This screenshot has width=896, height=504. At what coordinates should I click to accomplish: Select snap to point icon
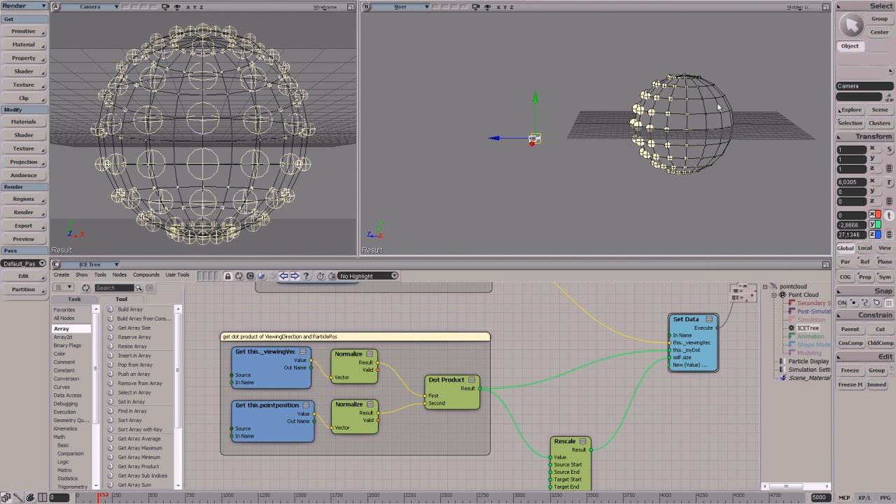pyautogui.click(x=854, y=303)
